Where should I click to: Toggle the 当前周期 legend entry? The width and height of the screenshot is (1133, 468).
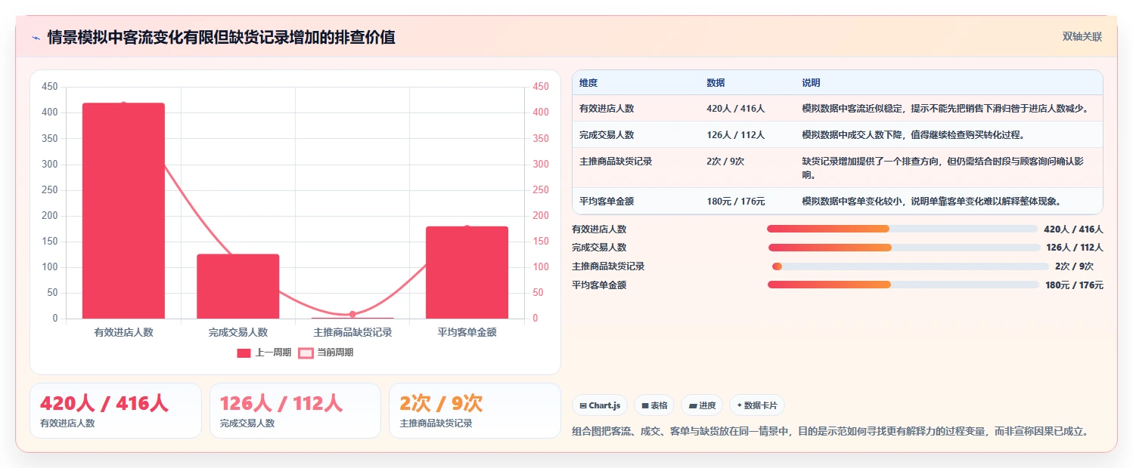pyautogui.click(x=326, y=353)
